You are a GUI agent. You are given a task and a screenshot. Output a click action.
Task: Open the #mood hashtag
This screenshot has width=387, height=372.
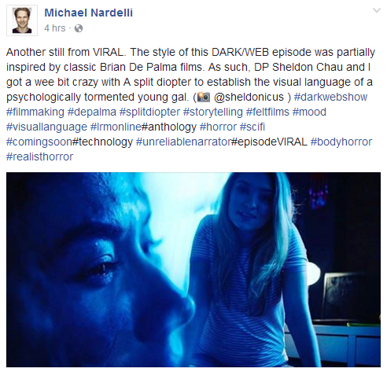[309, 112]
